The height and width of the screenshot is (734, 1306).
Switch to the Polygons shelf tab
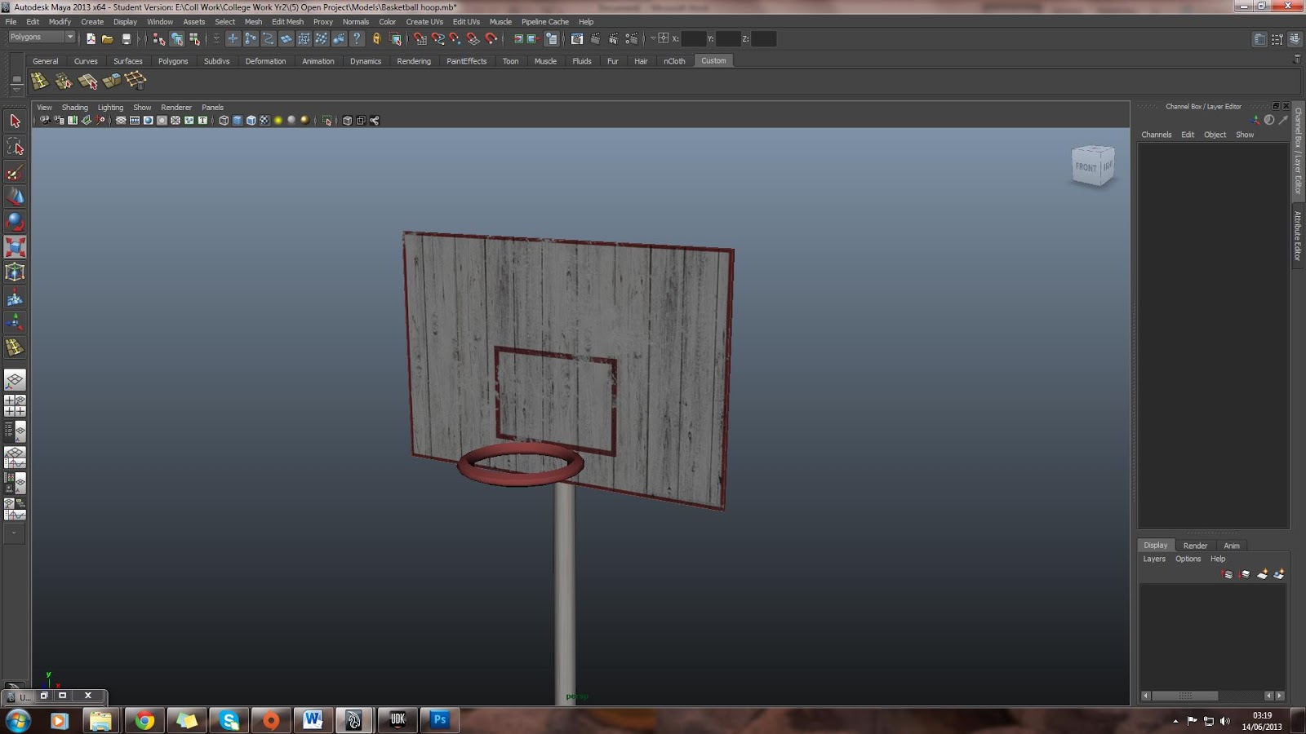tap(173, 61)
